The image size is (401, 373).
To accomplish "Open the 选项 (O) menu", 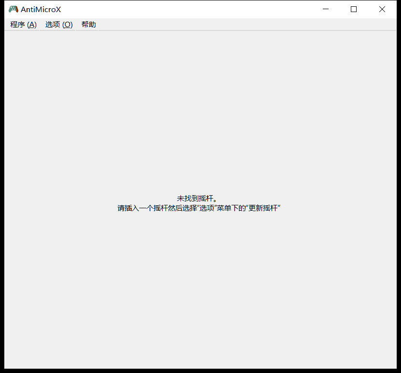I will [59, 25].
